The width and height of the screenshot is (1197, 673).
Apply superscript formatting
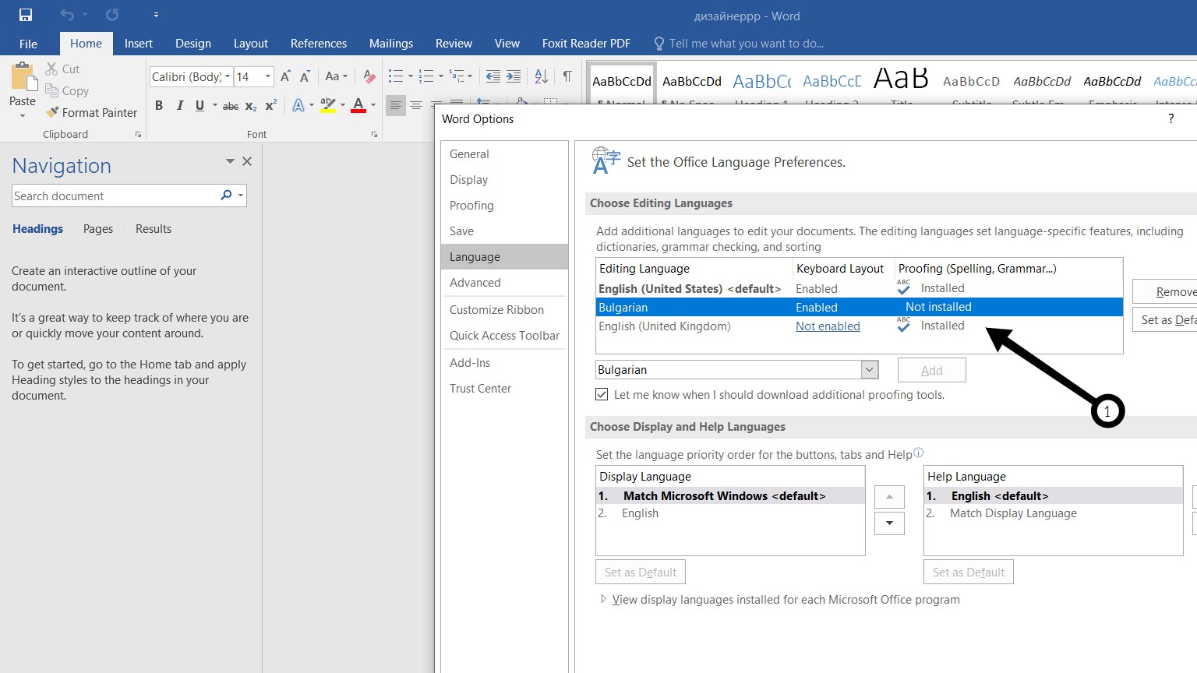tap(271, 105)
